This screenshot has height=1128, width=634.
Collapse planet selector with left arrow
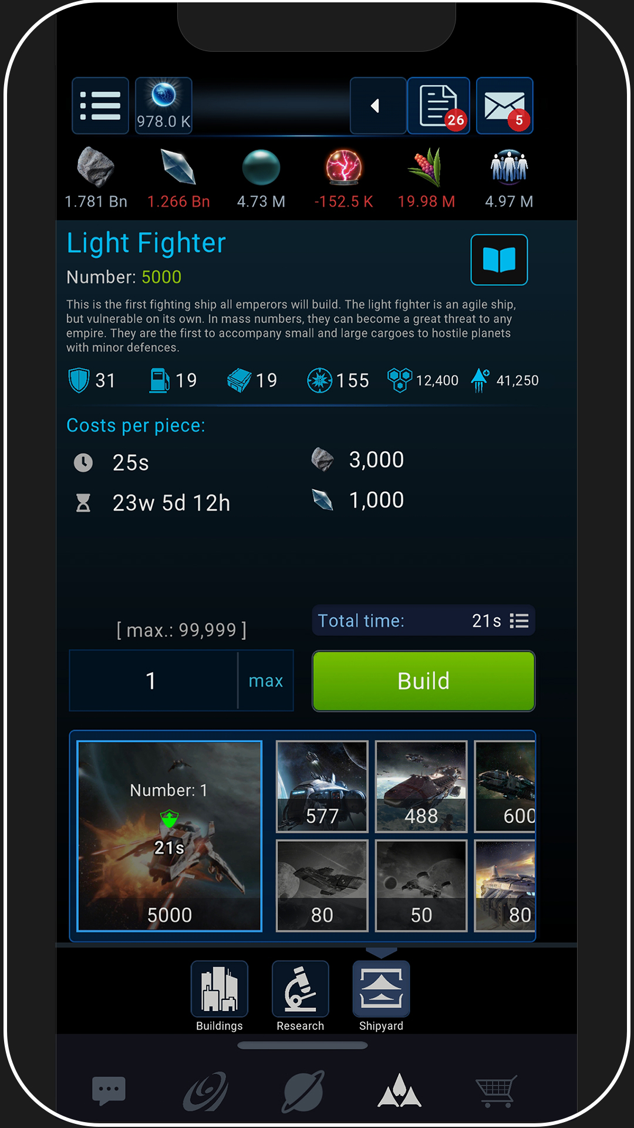pos(378,106)
